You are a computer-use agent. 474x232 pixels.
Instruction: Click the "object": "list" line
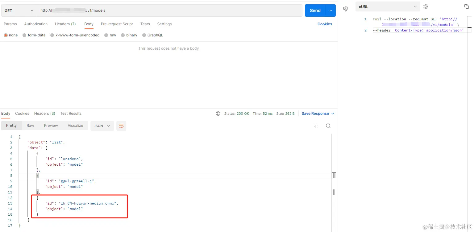point(46,142)
